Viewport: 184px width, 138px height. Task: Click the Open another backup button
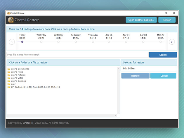pos(141,20)
